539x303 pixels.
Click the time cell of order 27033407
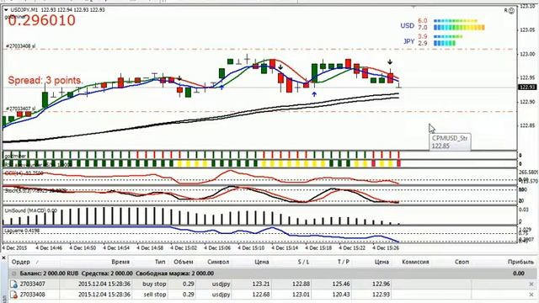point(104,284)
